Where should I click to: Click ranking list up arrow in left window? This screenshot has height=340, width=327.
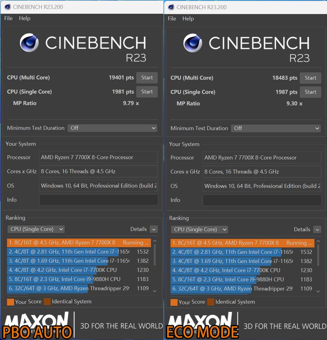[x=155, y=241]
